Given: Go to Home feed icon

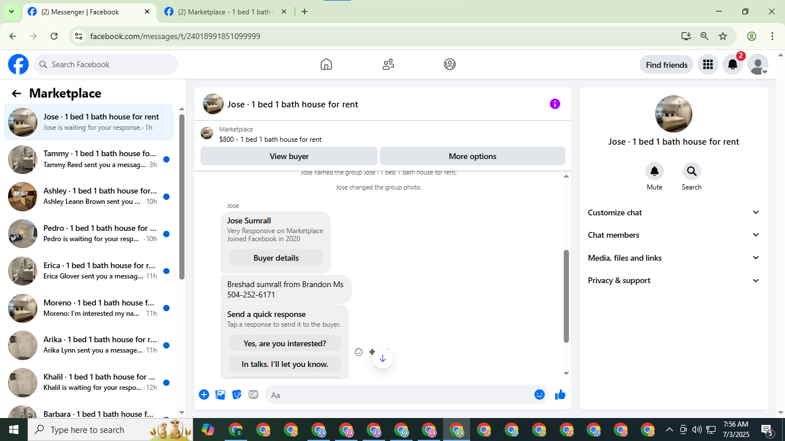Looking at the screenshot, I should (326, 64).
